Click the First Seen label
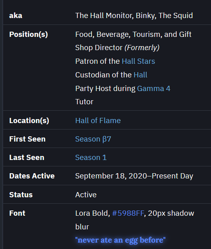 27,139
